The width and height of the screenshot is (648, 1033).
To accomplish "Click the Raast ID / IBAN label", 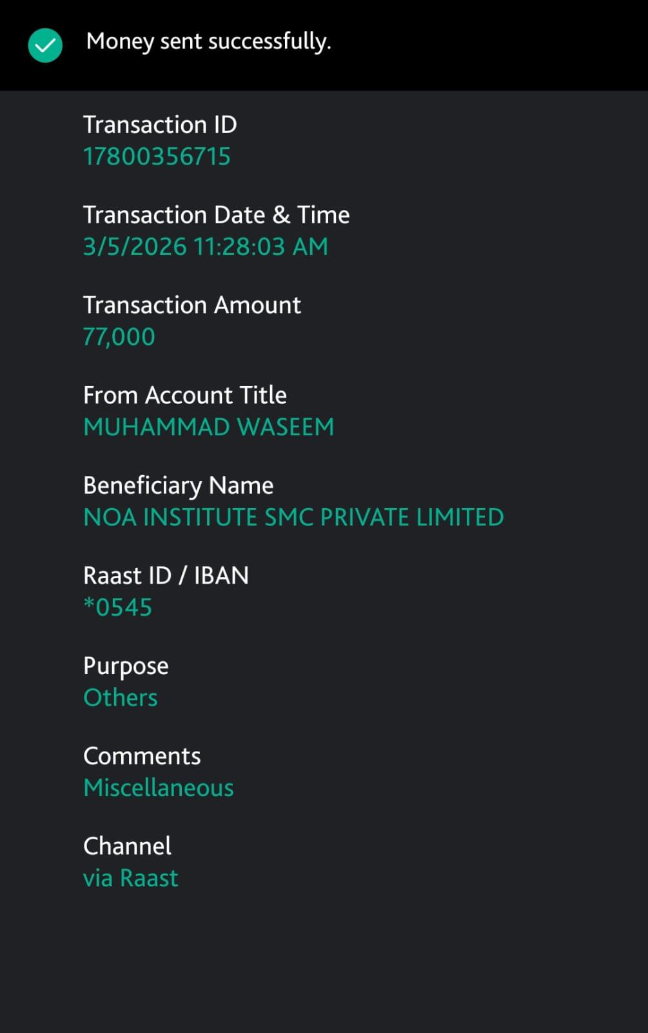I will 166,575.
